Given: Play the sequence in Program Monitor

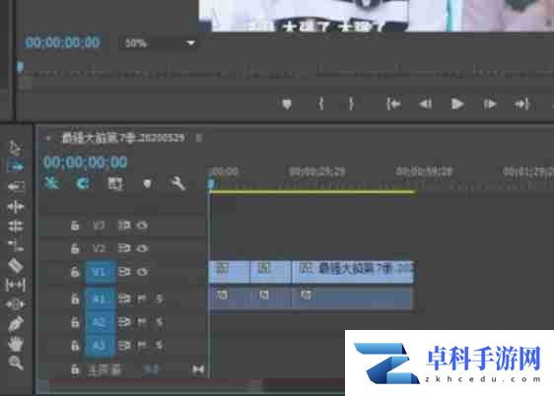Looking at the screenshot, I should [x=457, y=104].
